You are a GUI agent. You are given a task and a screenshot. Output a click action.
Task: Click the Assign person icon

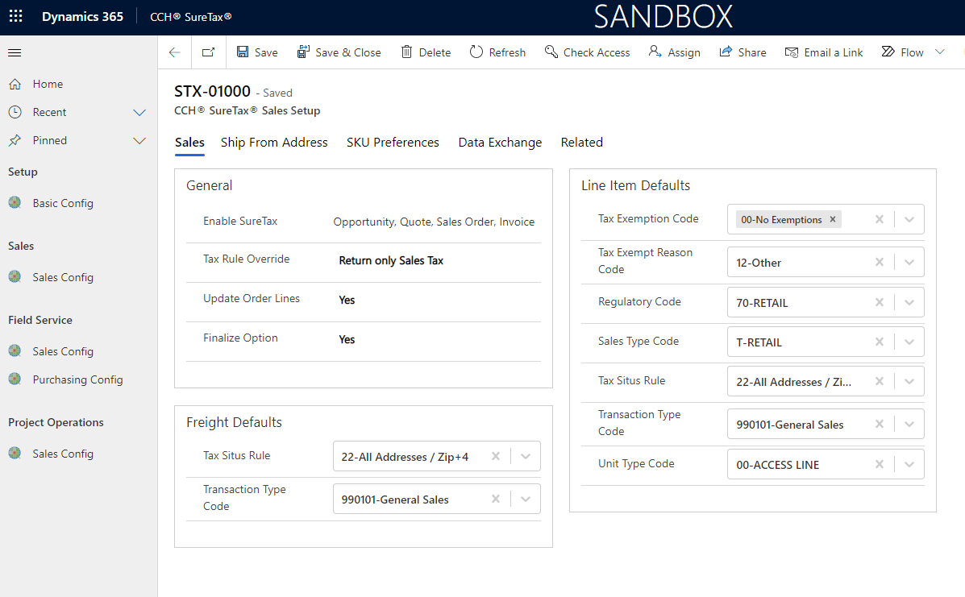(x=655, y=52)
